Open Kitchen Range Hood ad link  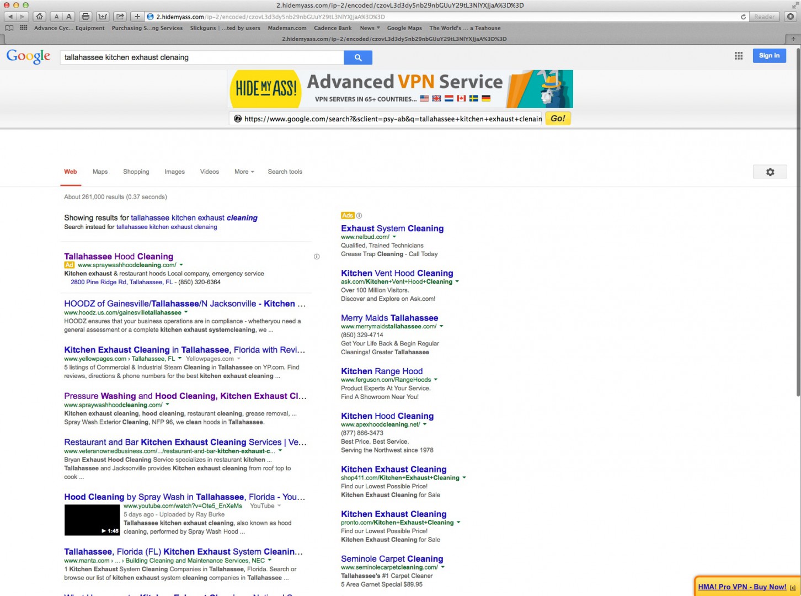382,371
